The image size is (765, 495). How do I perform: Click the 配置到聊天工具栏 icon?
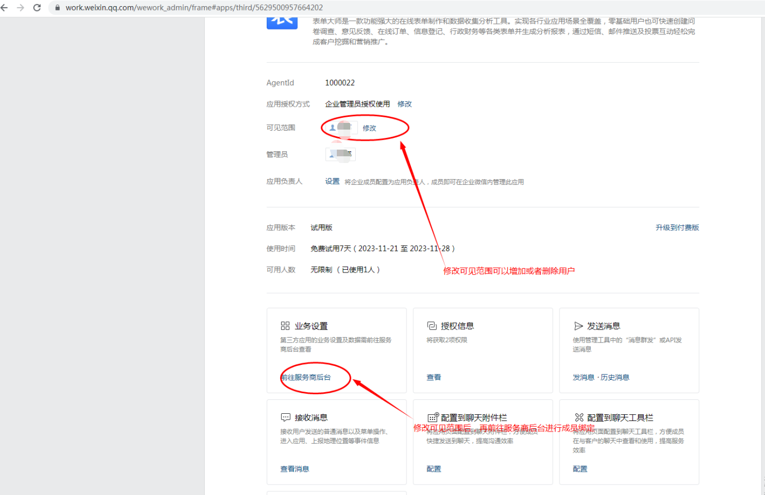click(x=579, y=417)
